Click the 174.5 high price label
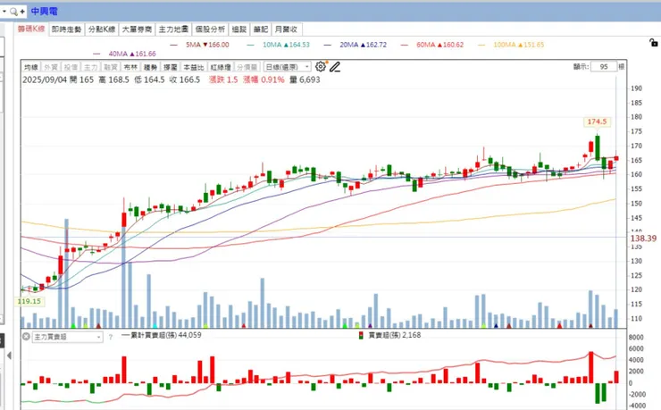Image resolution: width=661 pixels, height=410 pixels. pos(597,121)
